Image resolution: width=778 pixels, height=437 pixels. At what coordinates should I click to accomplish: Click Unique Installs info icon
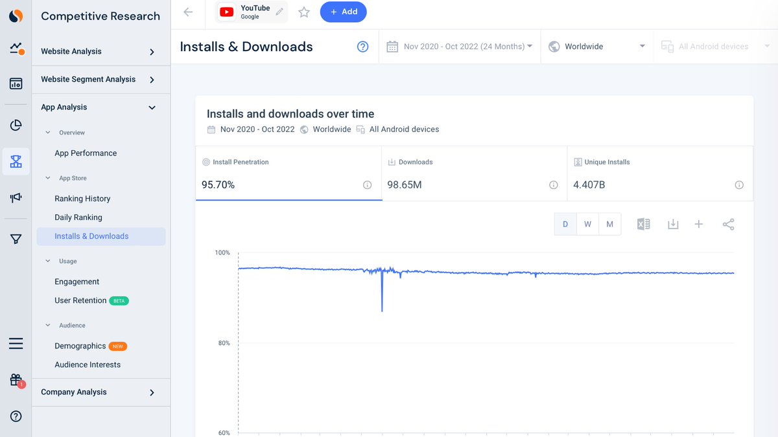click(x=739, y=185)
